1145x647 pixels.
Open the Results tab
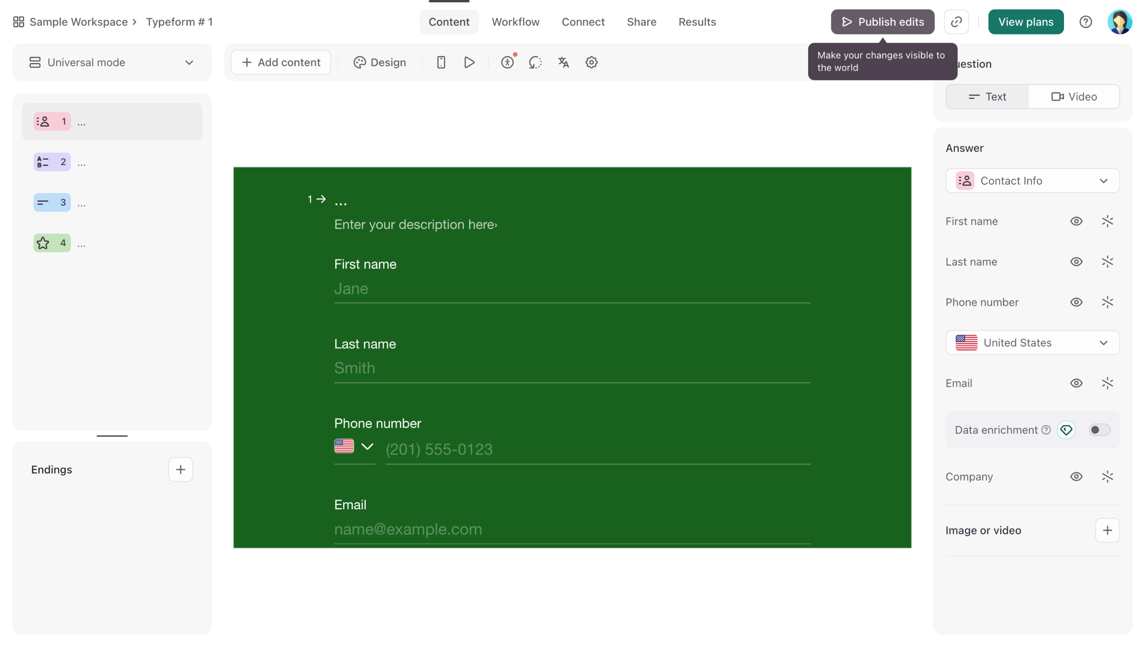(697, 22)
